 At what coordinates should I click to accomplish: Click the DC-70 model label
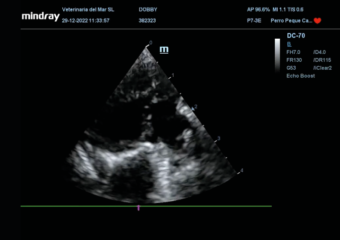coord(296,36)
